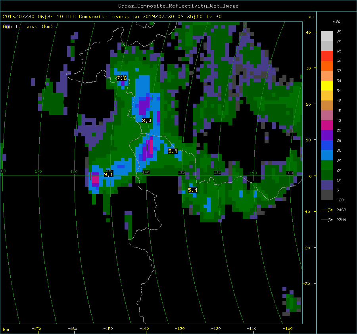This screenshot has width=357, height=334.
Task: Click the 5.4 label south of the zero line
Action: pos(193,190)
